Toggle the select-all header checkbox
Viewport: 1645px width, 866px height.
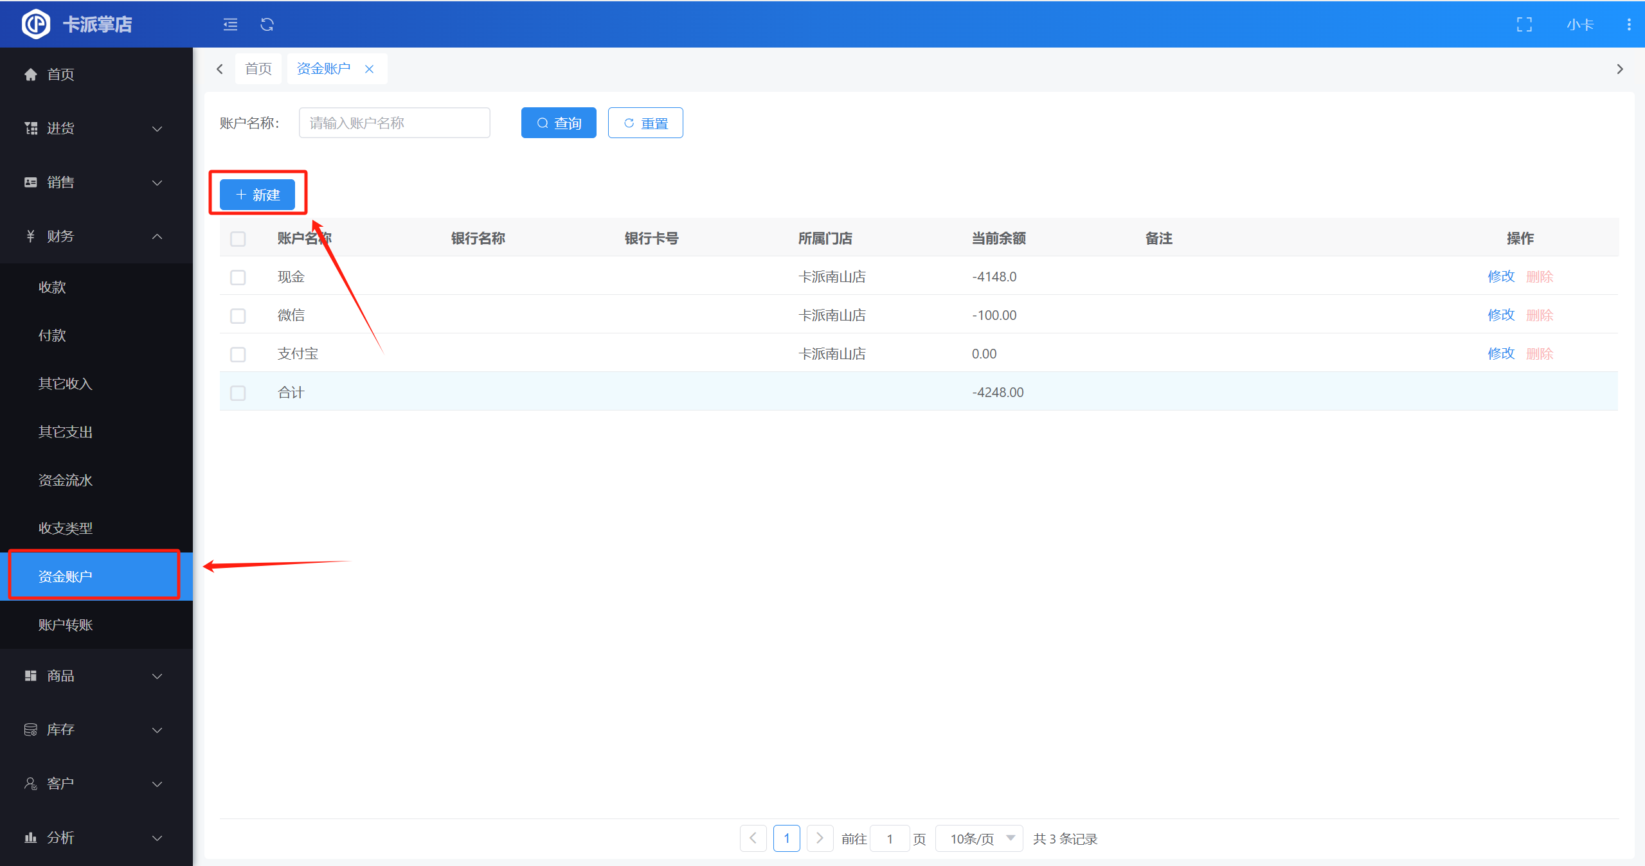[238, 238]
